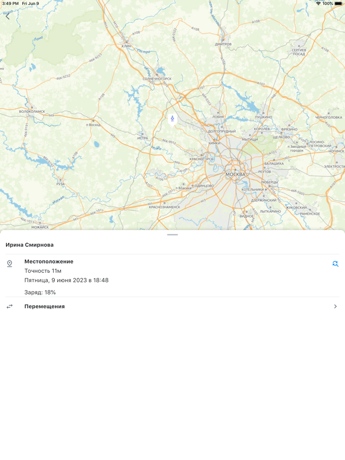Click the ЛОБНЯ label on map
345x460 pixels.
point(218,116)
